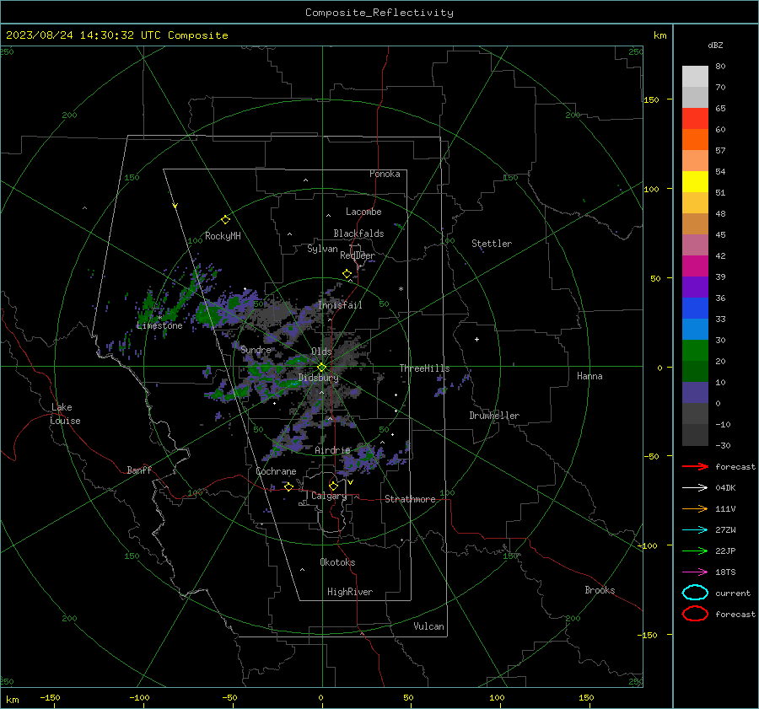Image resolution: width=759 pixels, height=709 pixels.
Task: Select the Didsbury label
Action: [x=318, y=378]
